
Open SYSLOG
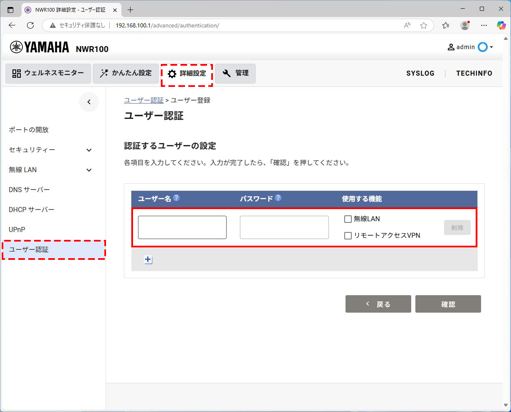[x=420, y=74]
